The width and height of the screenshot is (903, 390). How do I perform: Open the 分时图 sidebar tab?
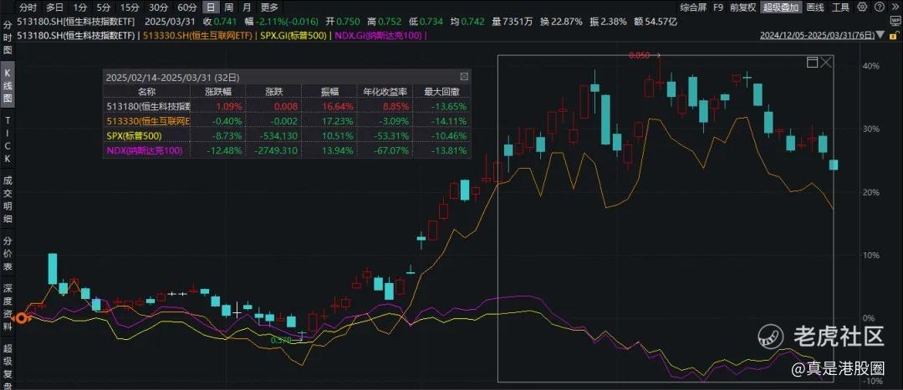point(8,38)
